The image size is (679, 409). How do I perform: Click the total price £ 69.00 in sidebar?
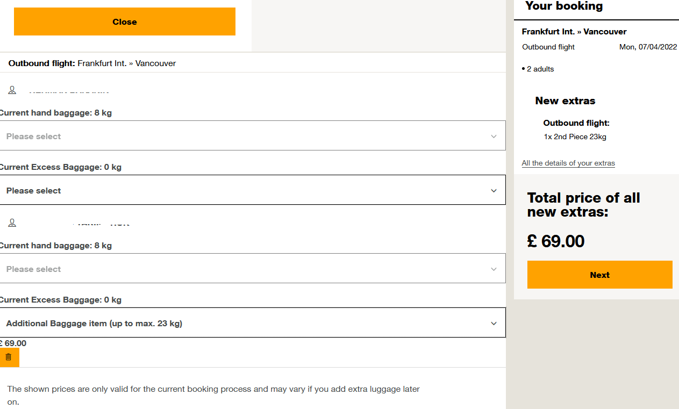tap(556, 241)
